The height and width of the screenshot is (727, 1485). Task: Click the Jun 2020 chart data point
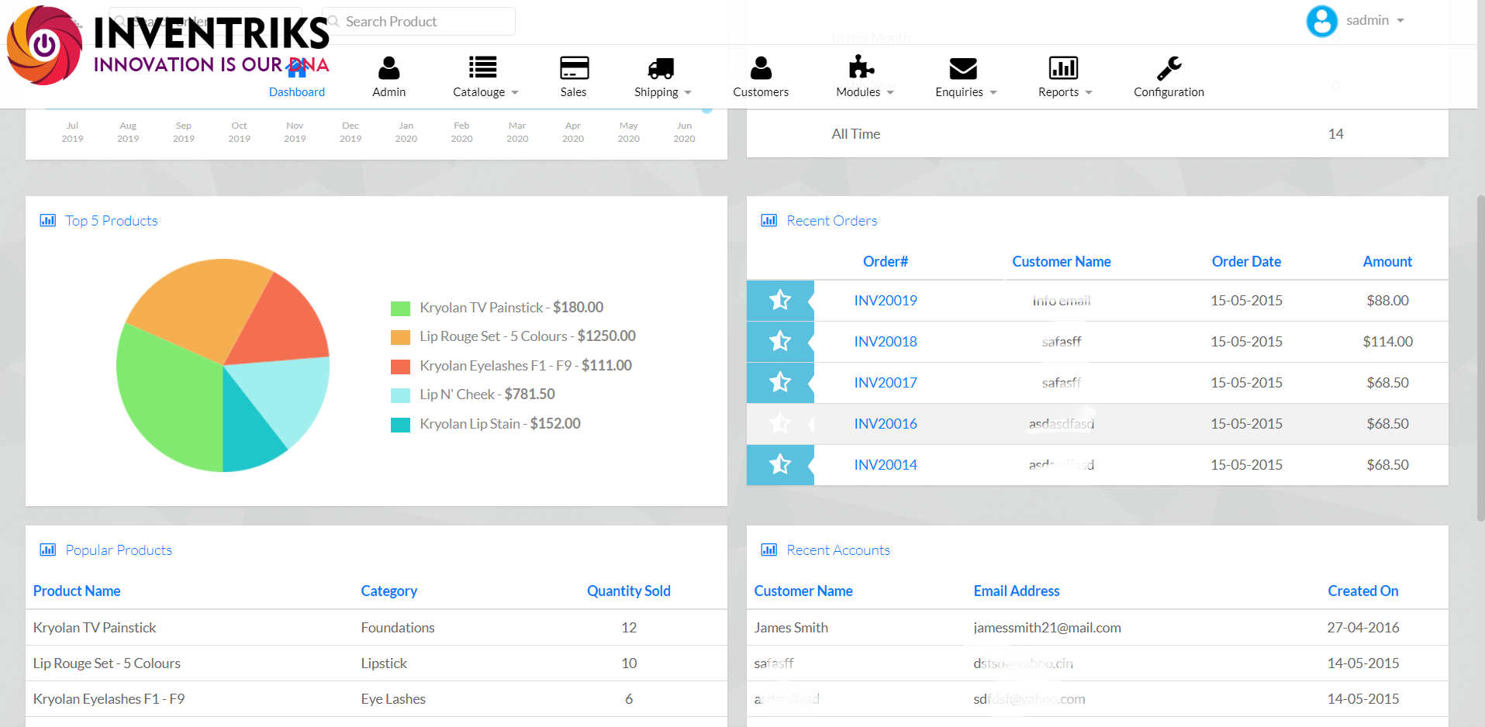pos(706,110)
